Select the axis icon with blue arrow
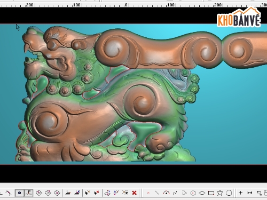This screenshot has width=267, height=200. pos(77,193)
